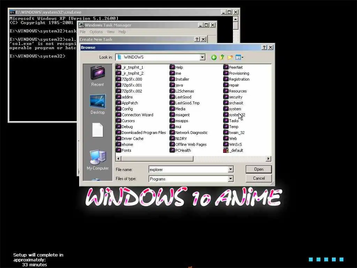The width and height of the screenshot is (357, 268).
Task: Open Task Manager Help menu
Action: 122,32
